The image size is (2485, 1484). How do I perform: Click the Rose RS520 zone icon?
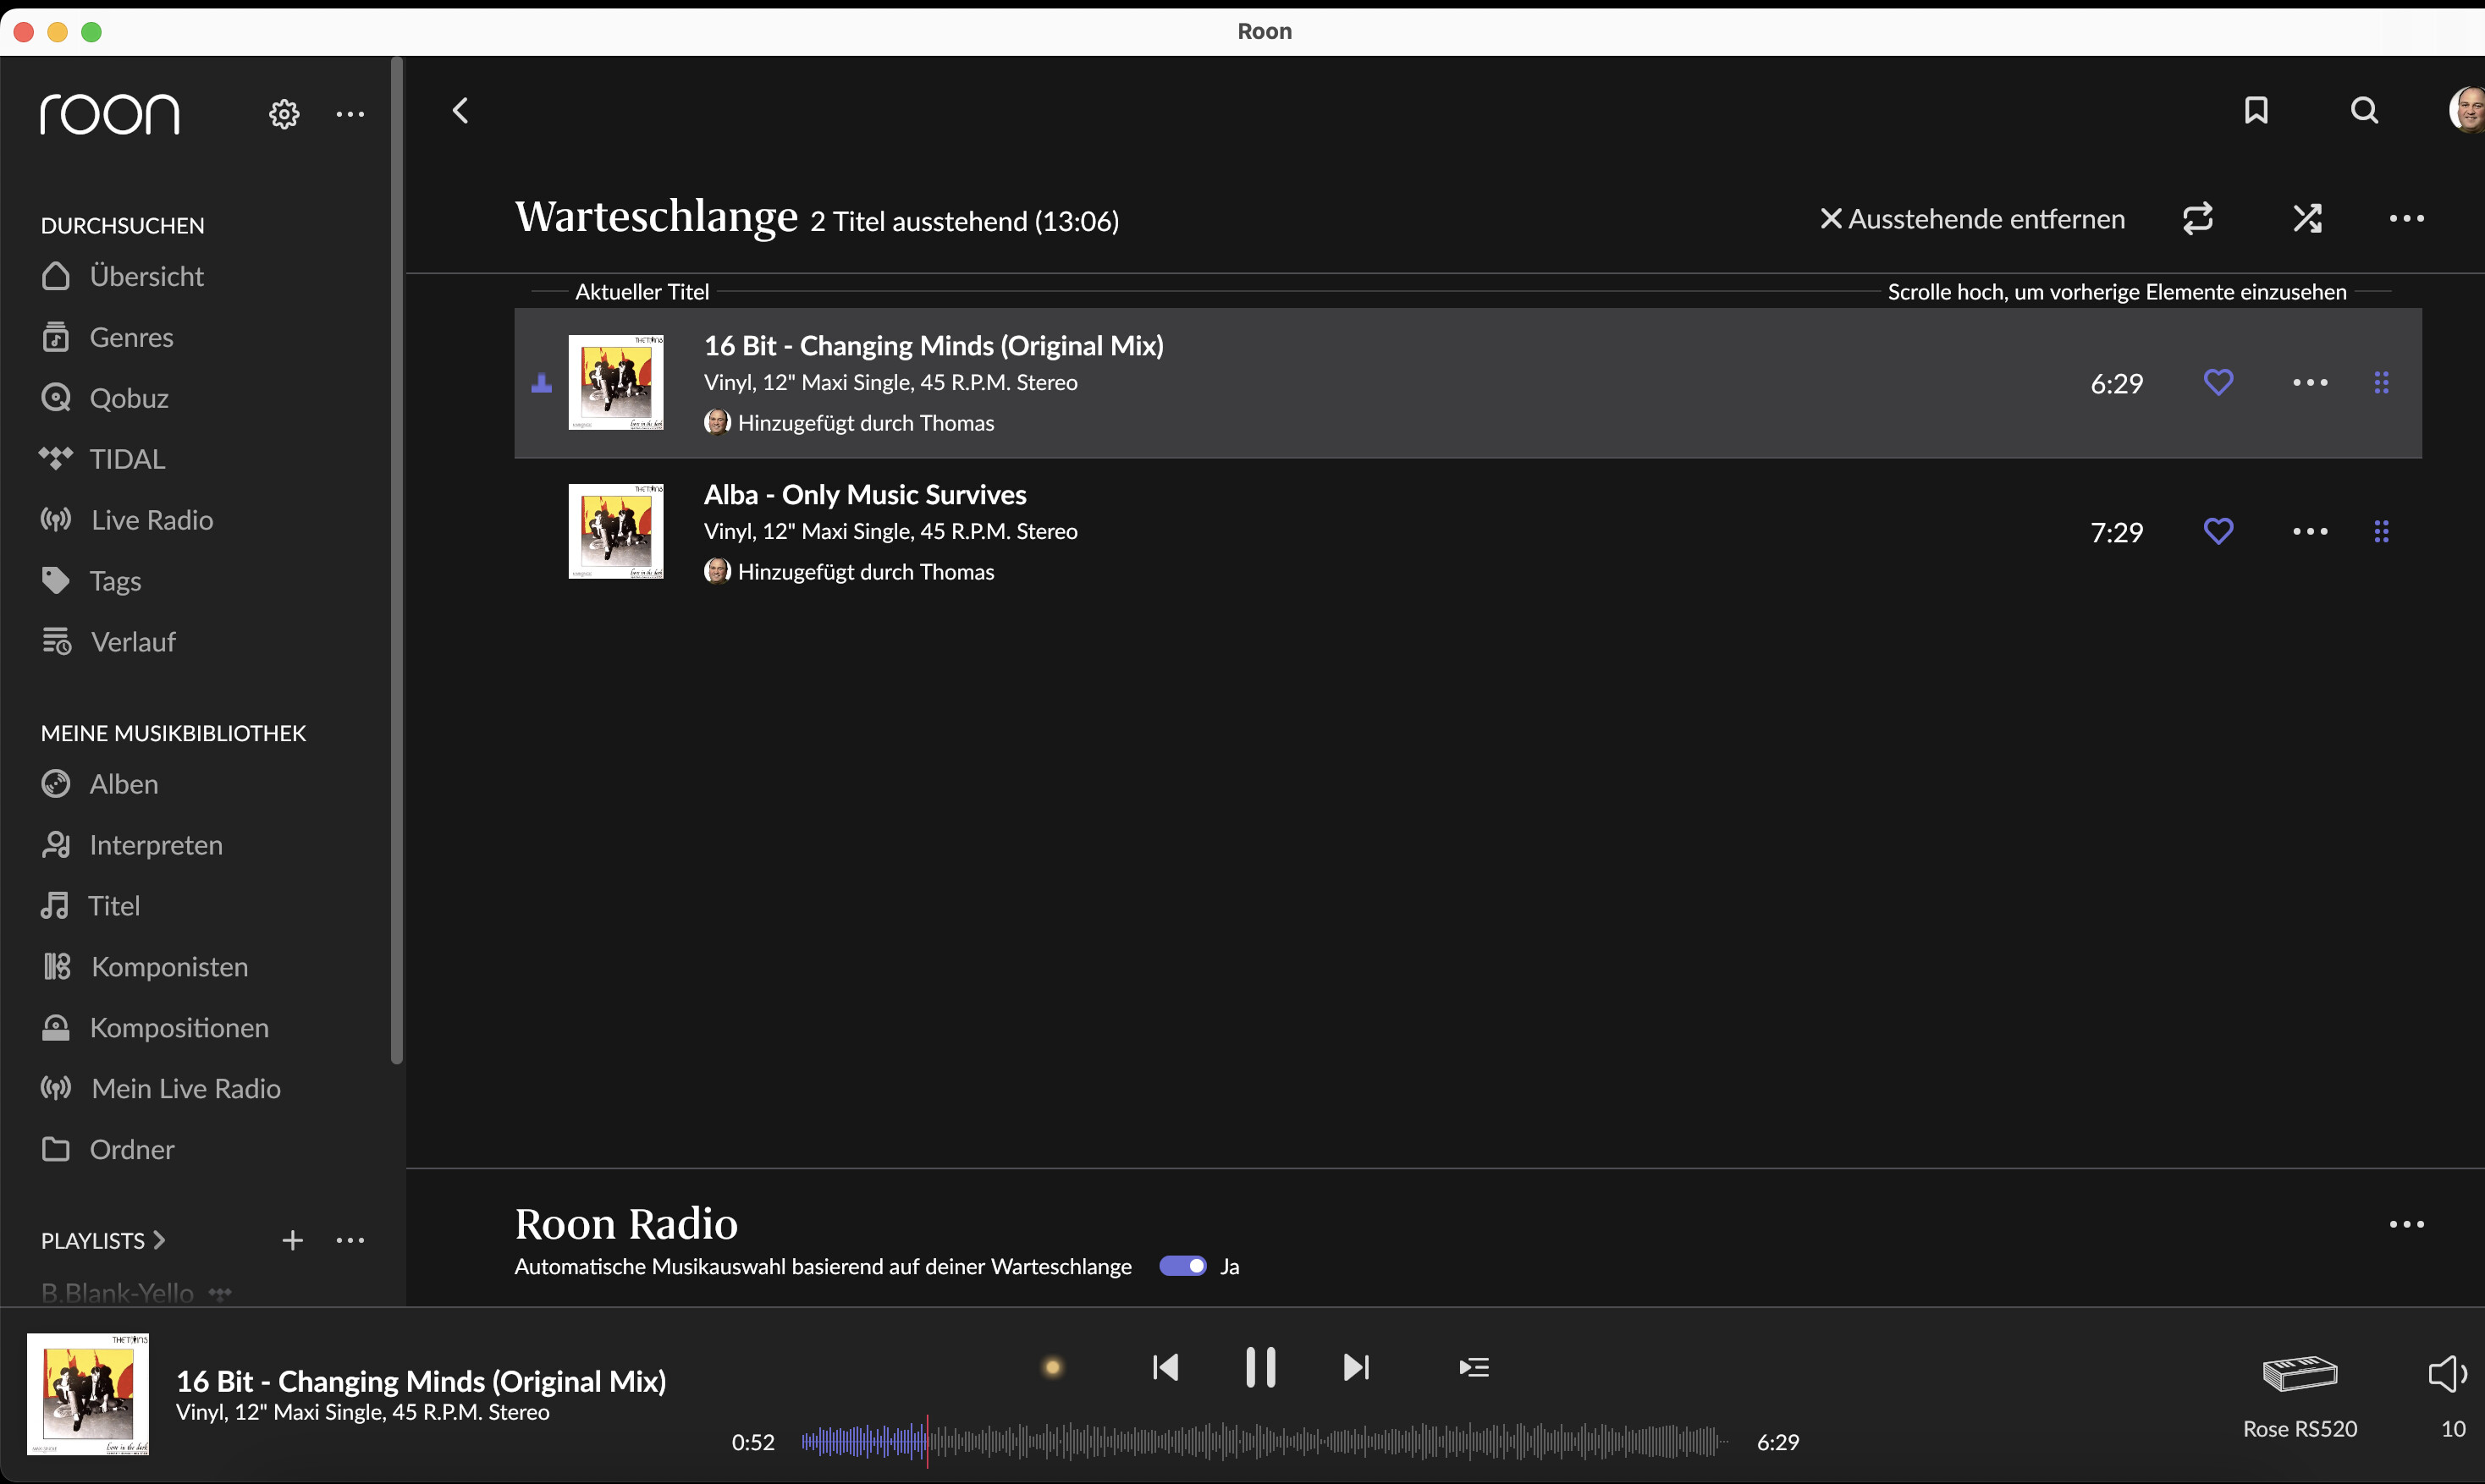[2299, 1375]
